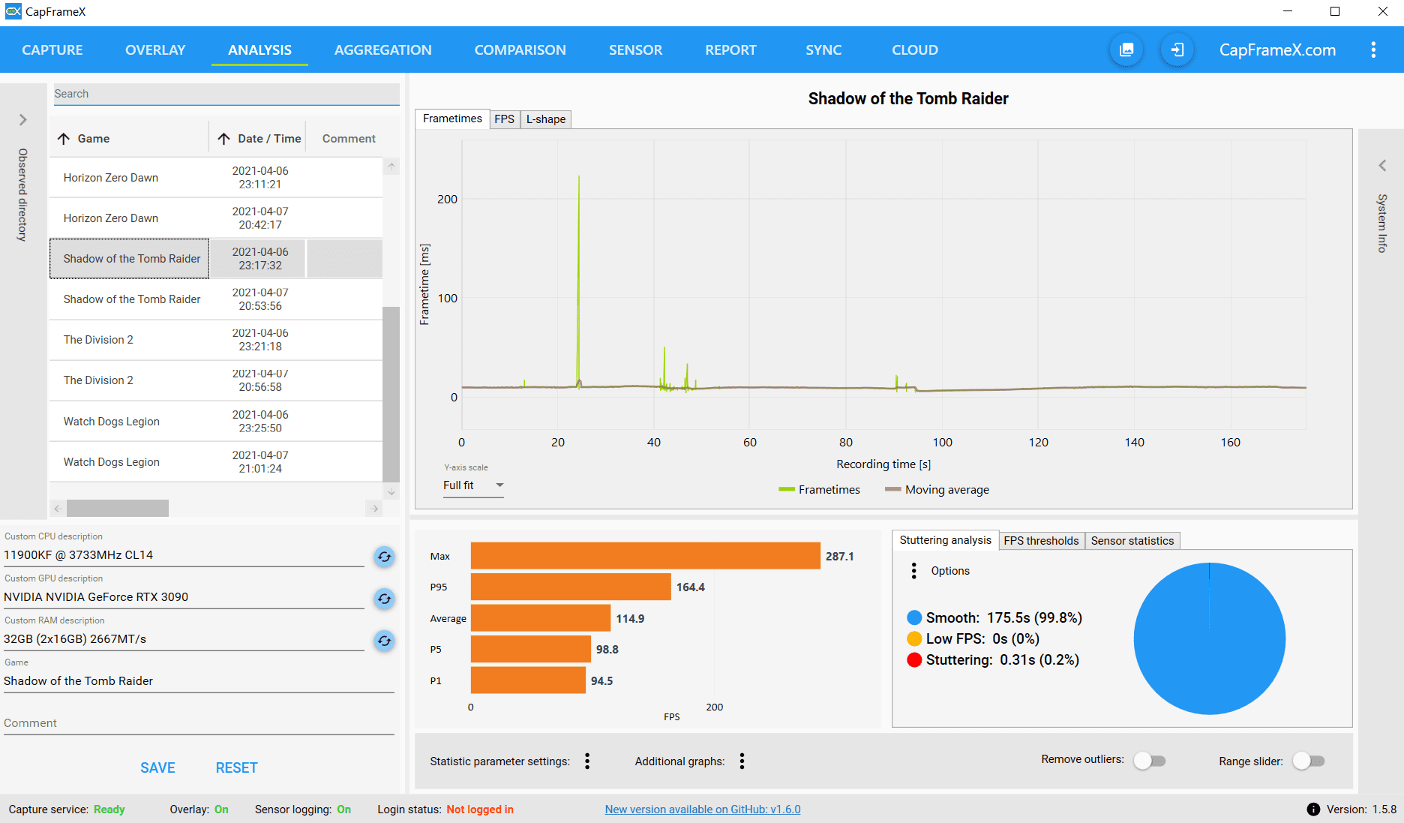Open Statistic parameter settings menu
1404x823 pixels.
coord(587,761)
